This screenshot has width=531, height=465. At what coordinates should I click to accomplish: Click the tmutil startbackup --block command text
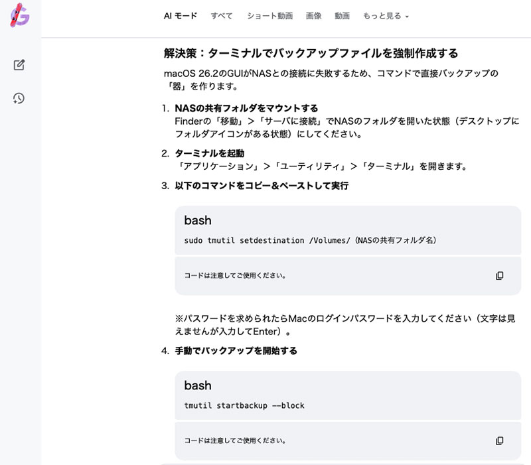point(244,405)
